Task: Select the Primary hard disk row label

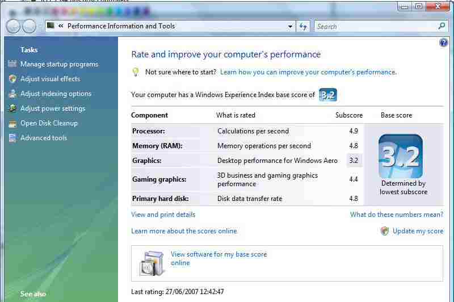Action: [x=161, y=199]
